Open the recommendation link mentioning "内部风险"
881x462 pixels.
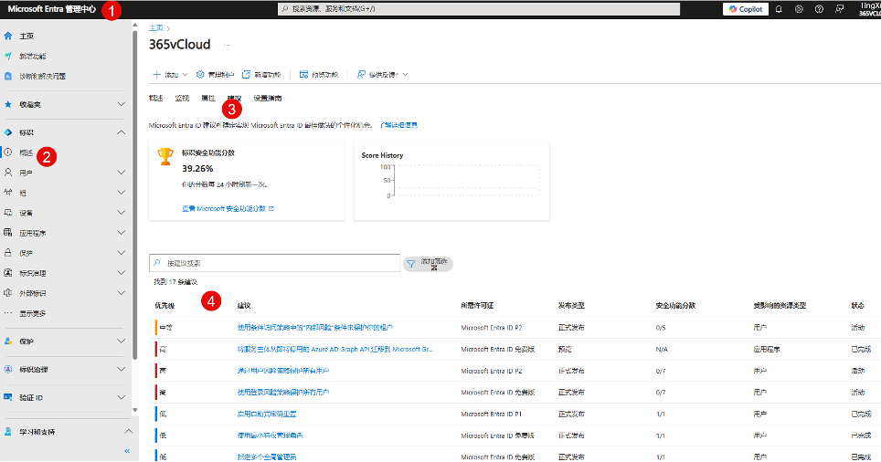click(314, 328)
